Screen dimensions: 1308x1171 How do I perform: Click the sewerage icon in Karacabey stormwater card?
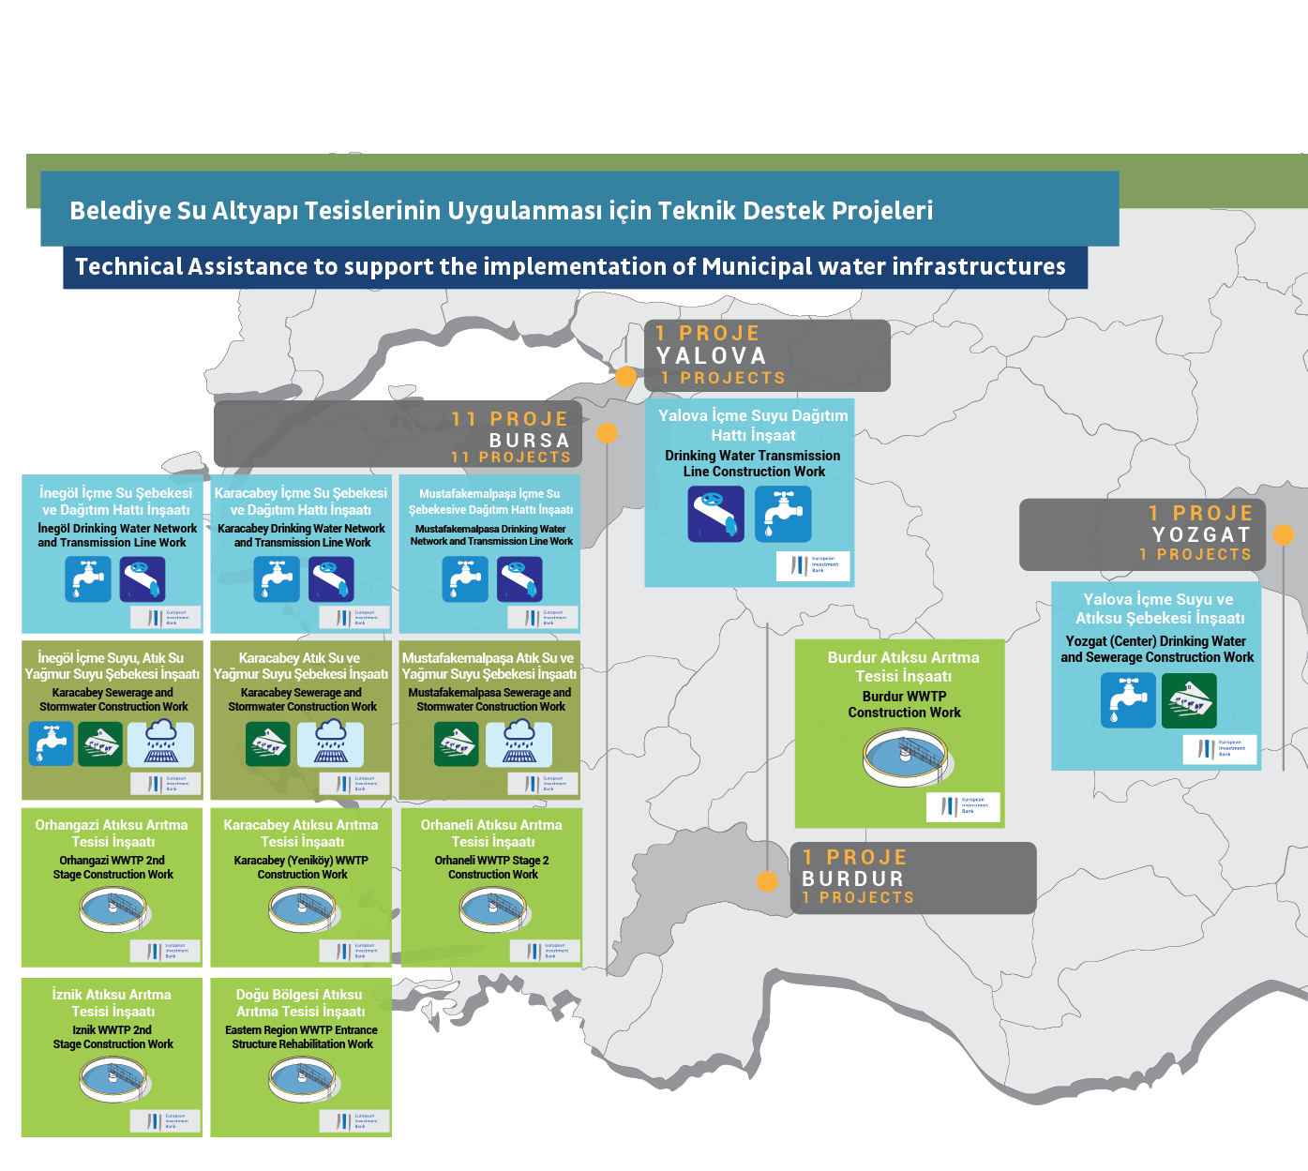tap(268, 744)
